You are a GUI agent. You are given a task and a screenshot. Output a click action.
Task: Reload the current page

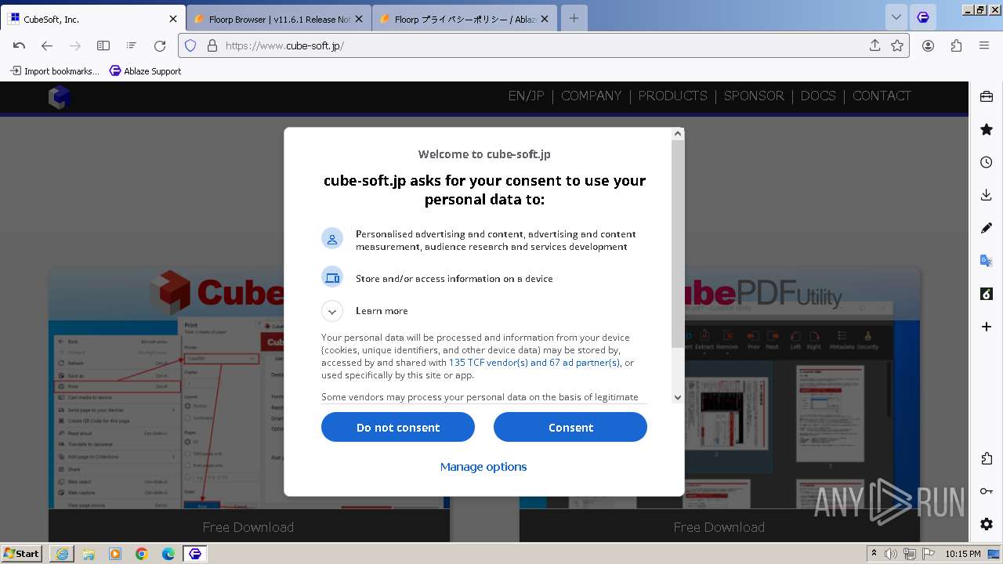point(160,45)
